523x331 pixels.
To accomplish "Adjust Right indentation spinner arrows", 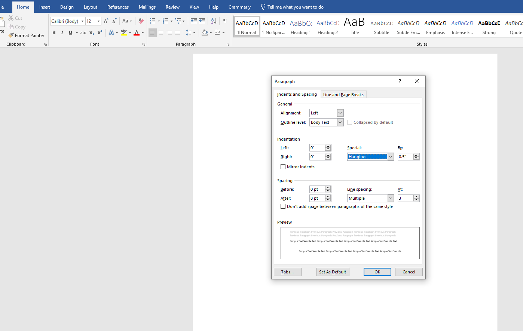I will coord(328,157).
